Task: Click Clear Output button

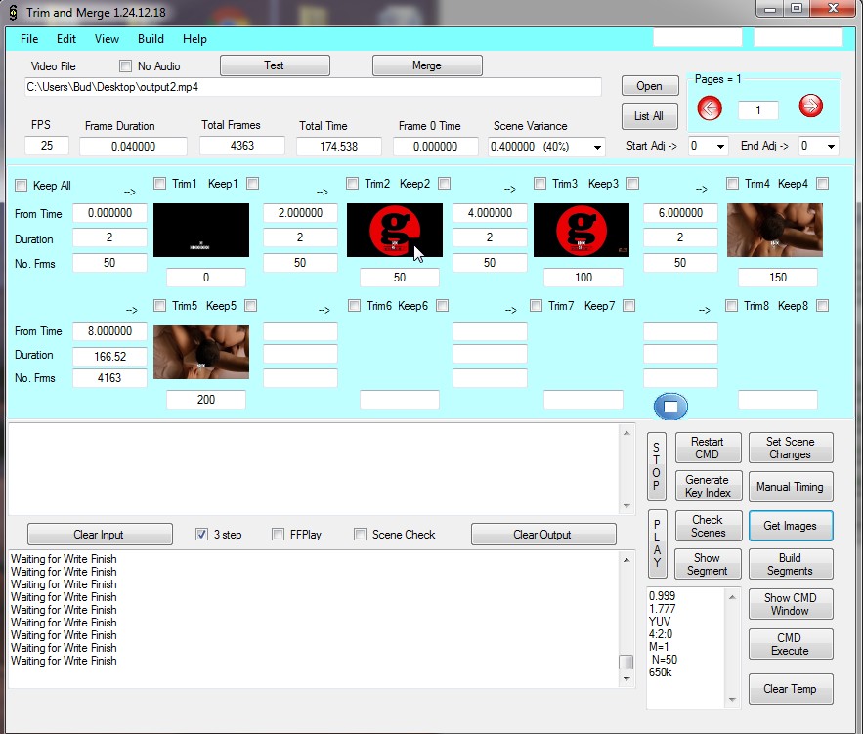Action: pyautogui.click(x=543, y=535)
